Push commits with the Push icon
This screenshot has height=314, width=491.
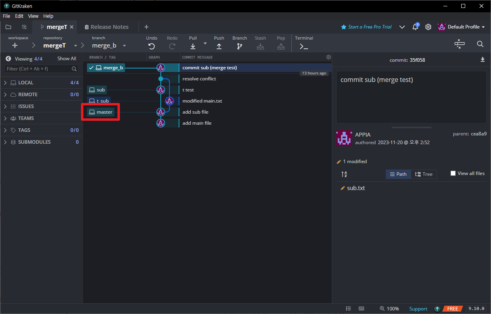(219, 46)
